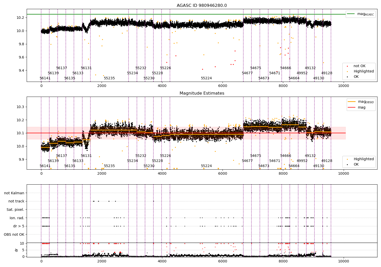Select obsid 49130 in the Magnitude Estimates plot
Screen dimensions: 381x267
tap(319, 166)
